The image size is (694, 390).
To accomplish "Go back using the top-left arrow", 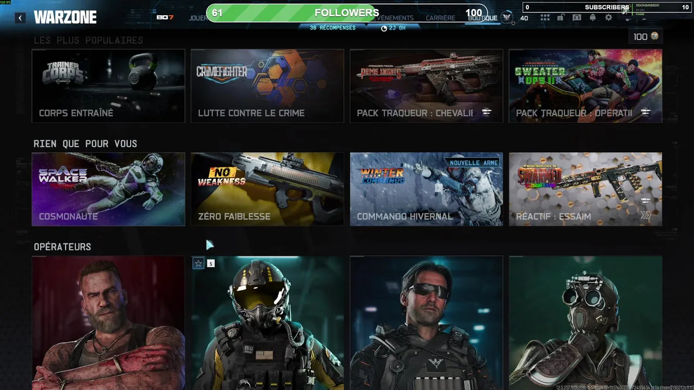I will (20, 18).
